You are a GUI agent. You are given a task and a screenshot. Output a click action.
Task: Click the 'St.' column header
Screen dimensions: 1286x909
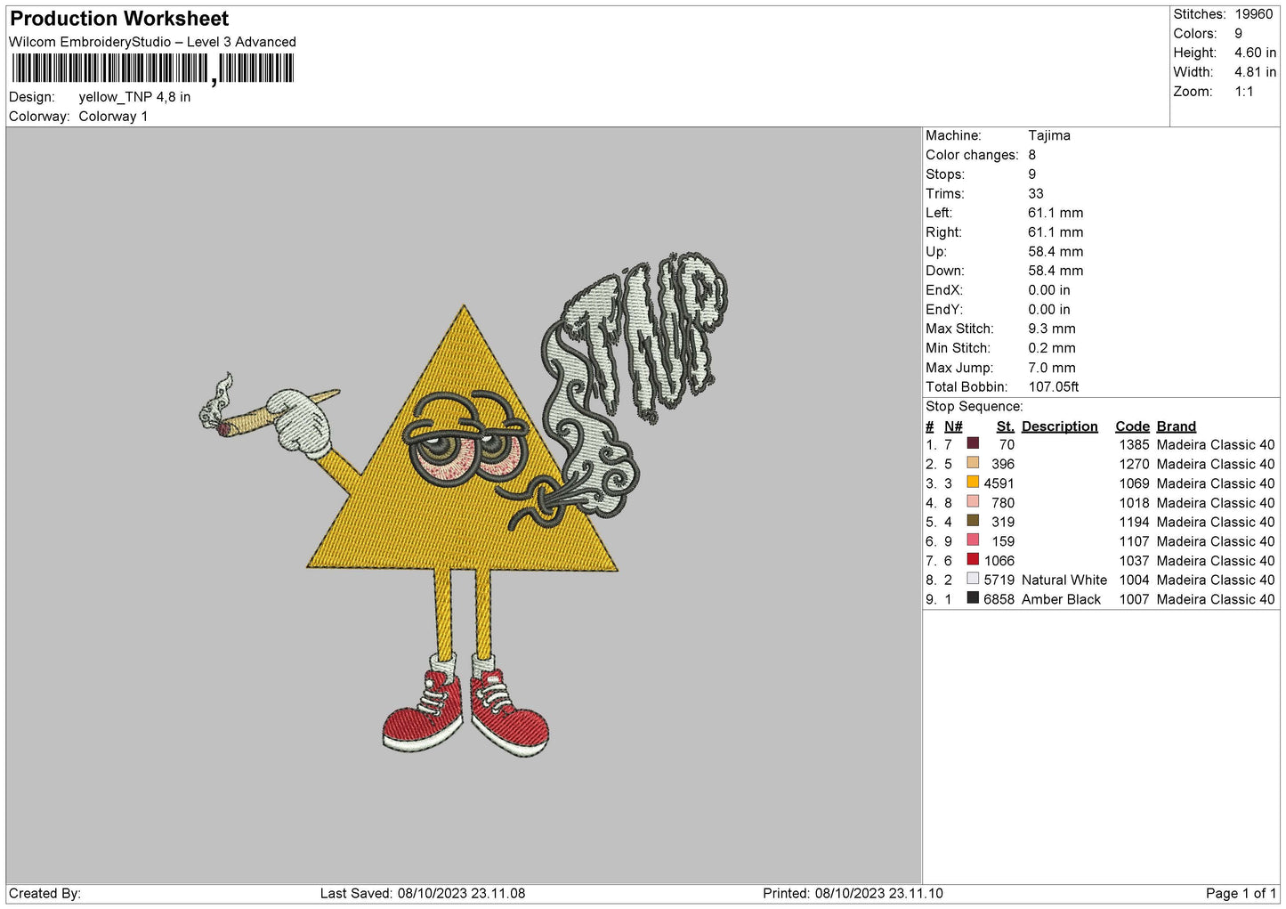(x=1006, y=426)
